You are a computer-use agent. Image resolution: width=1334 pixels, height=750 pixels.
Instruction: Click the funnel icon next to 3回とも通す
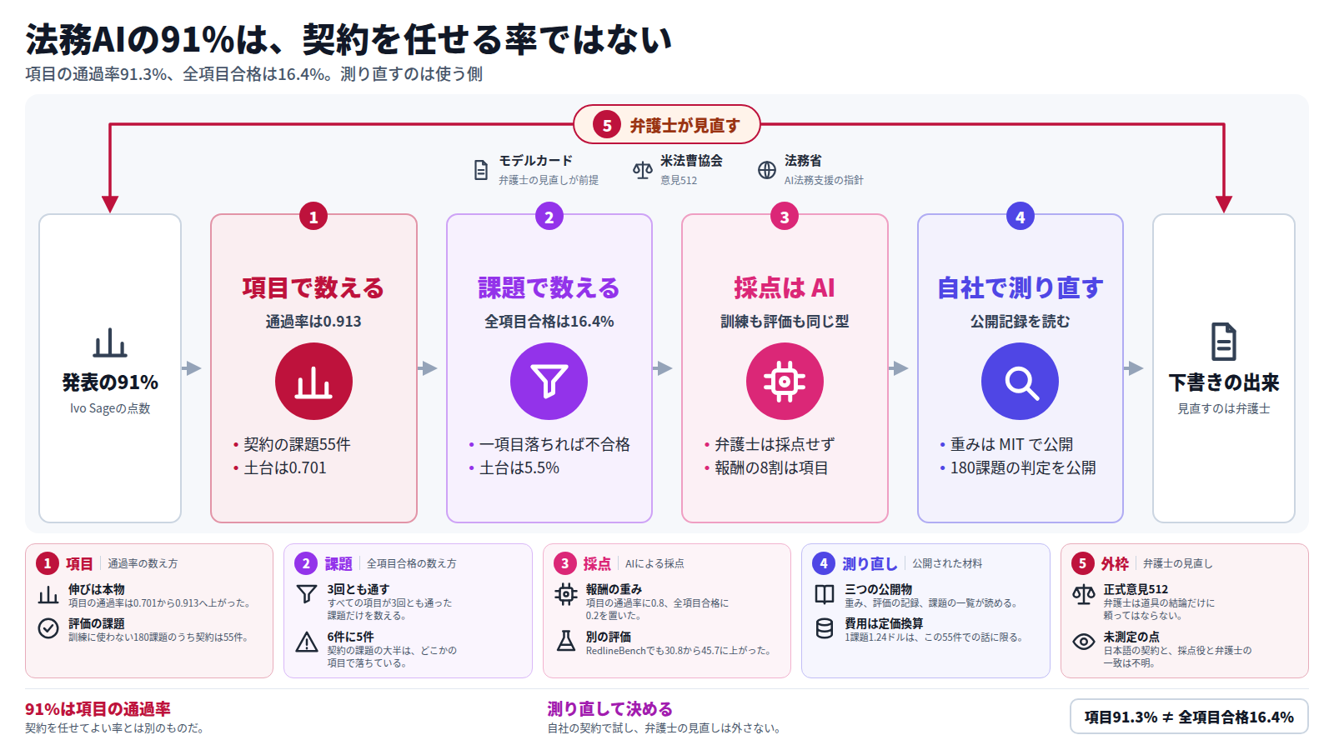coord(307,594)
